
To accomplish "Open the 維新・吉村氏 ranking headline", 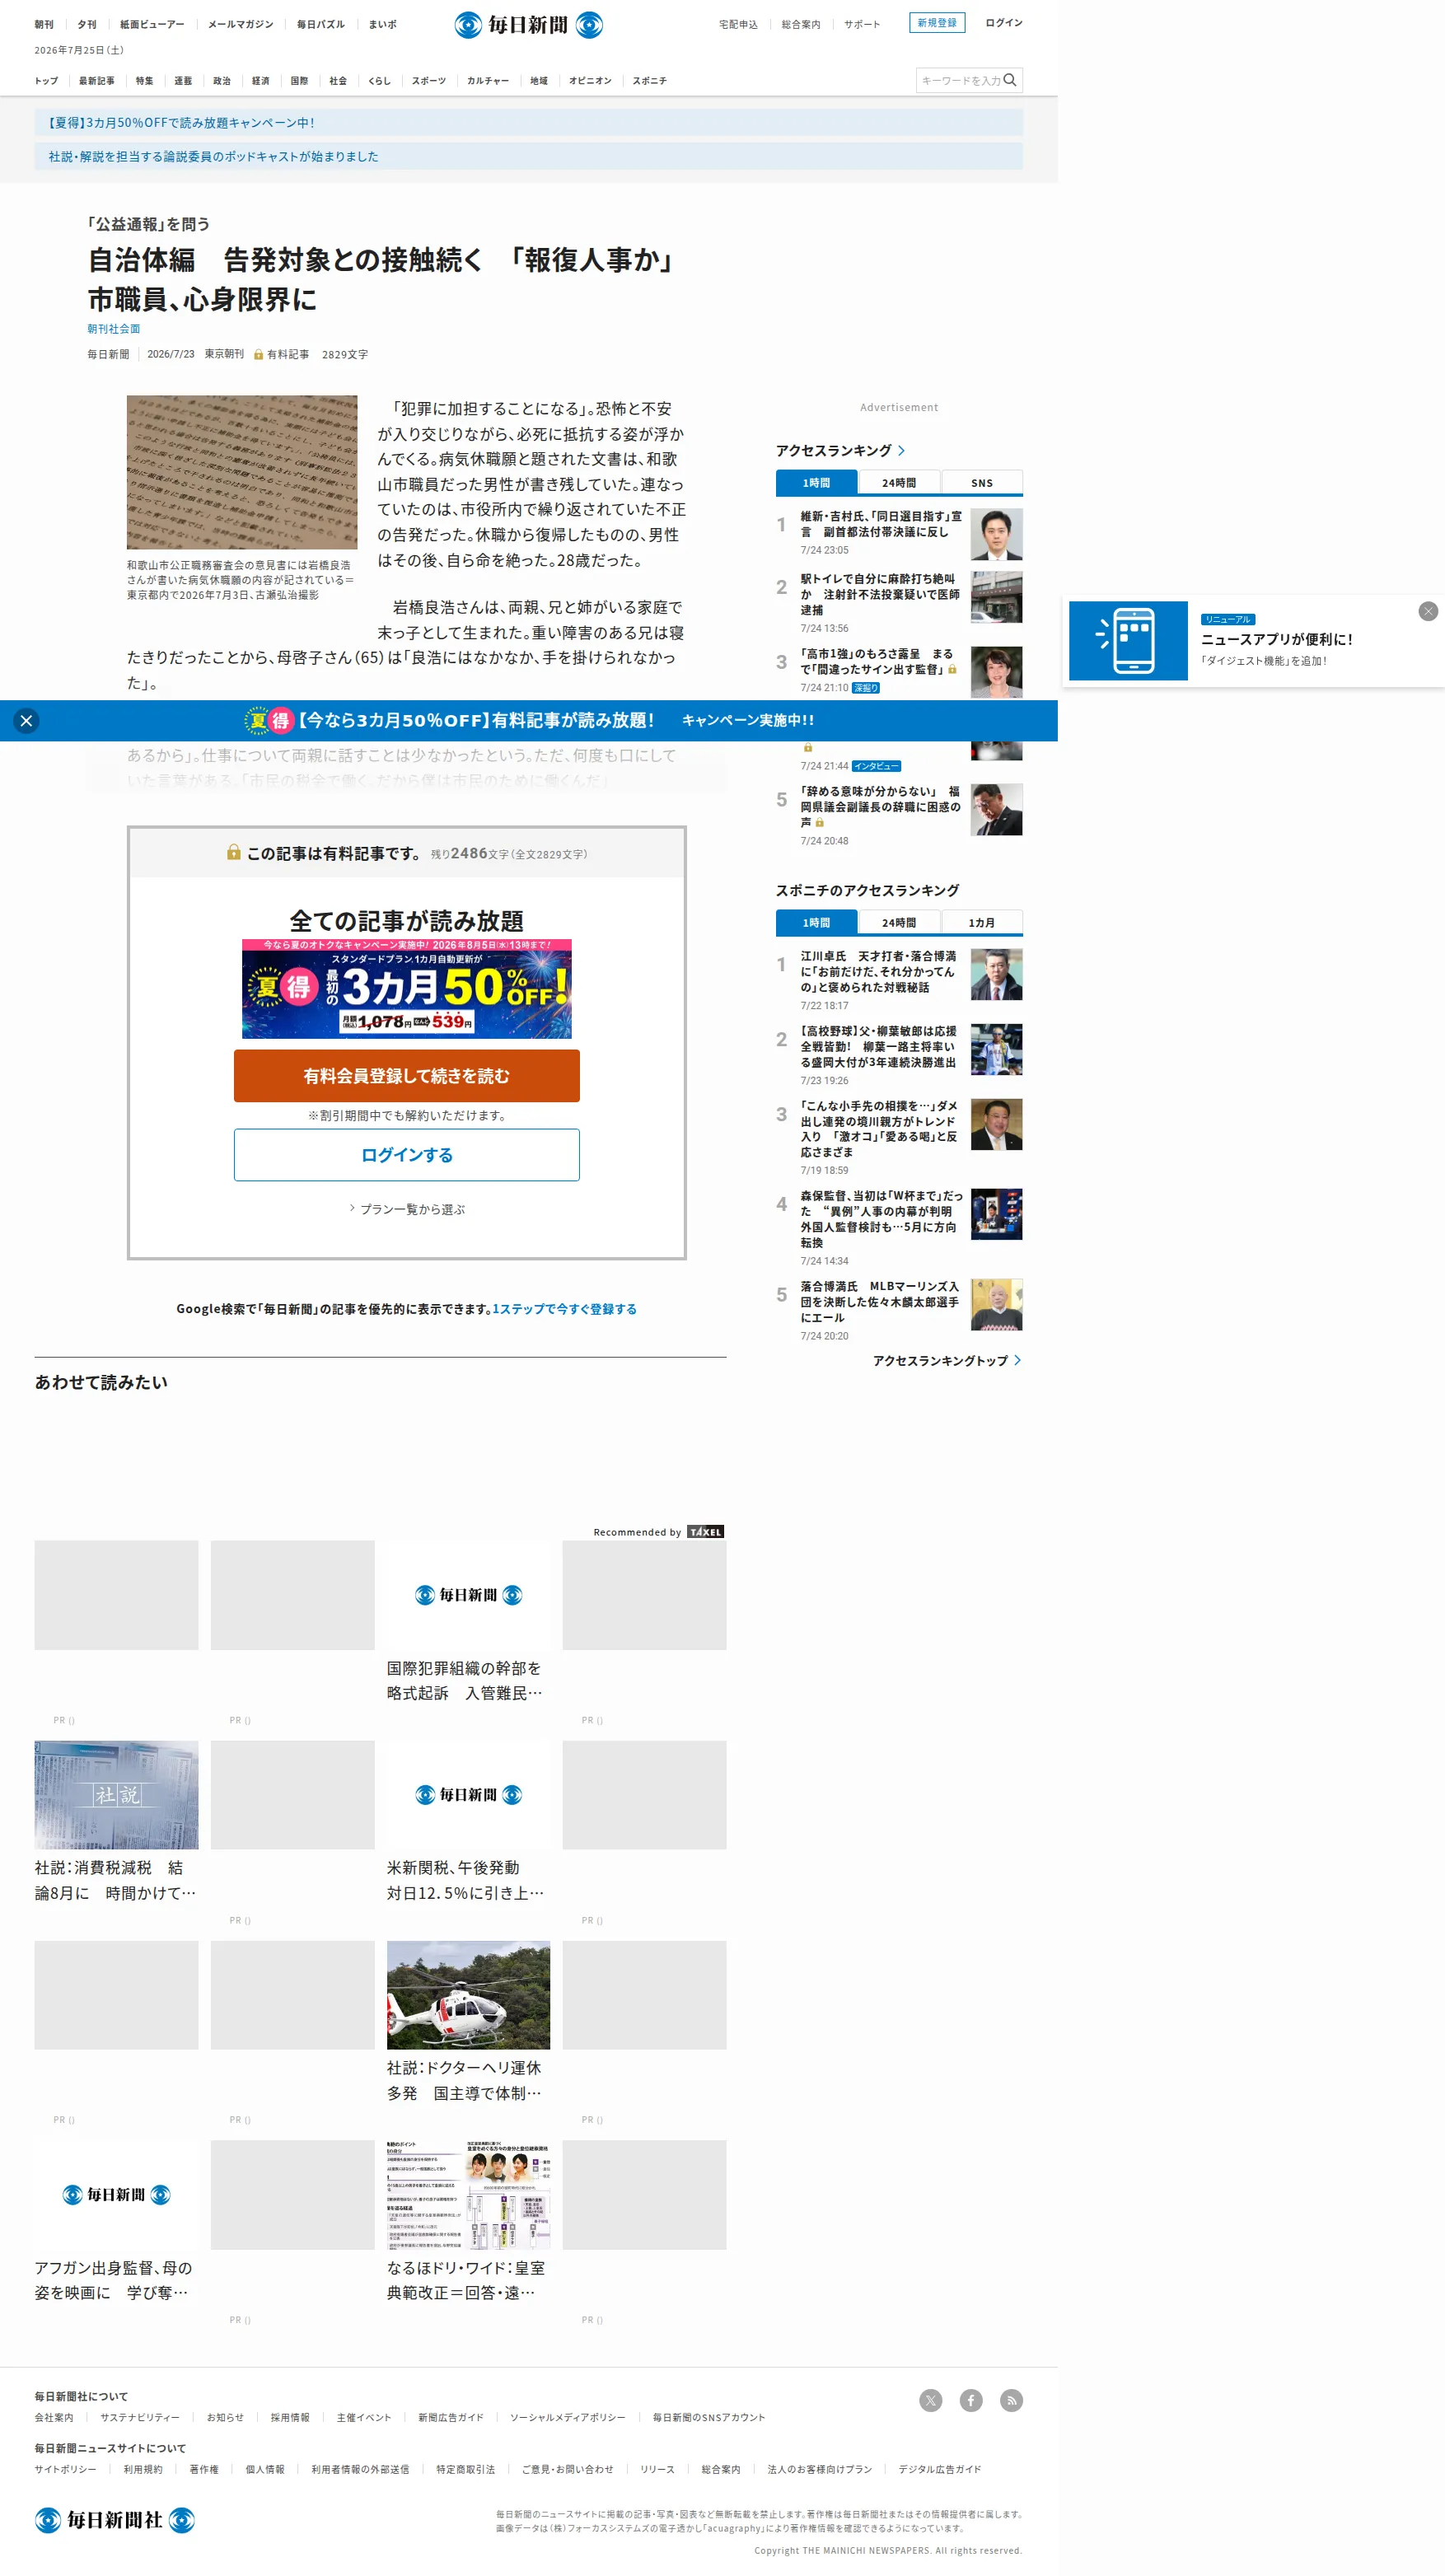I will (x=881, y=524).
